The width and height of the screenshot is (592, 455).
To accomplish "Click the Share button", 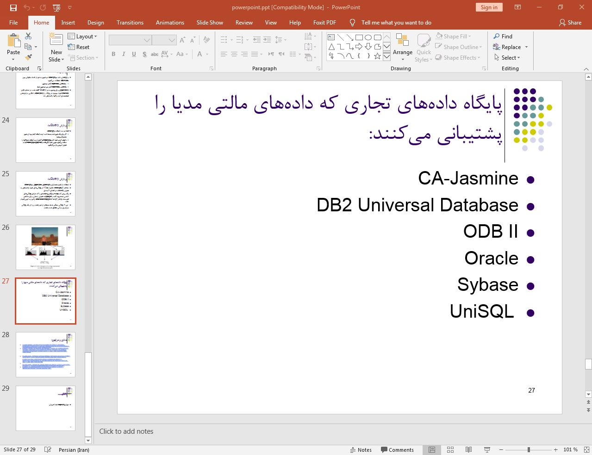I will point(570,22).
